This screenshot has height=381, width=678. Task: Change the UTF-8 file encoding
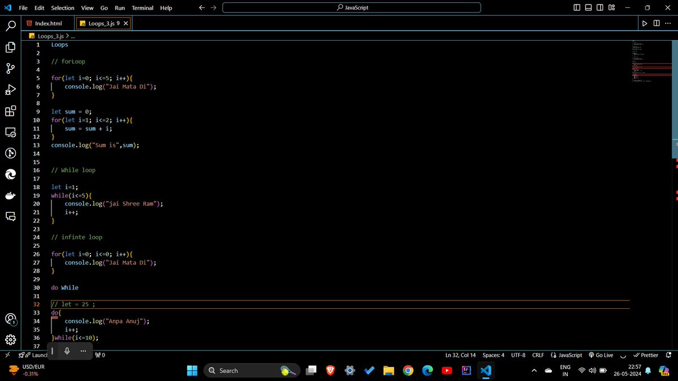point(518,355)
